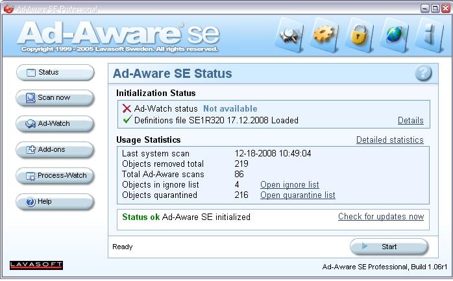Open settings via the orange gear icon
Image resolution: width=453 pixels, height=281 pixels.
tap(324, 36)
